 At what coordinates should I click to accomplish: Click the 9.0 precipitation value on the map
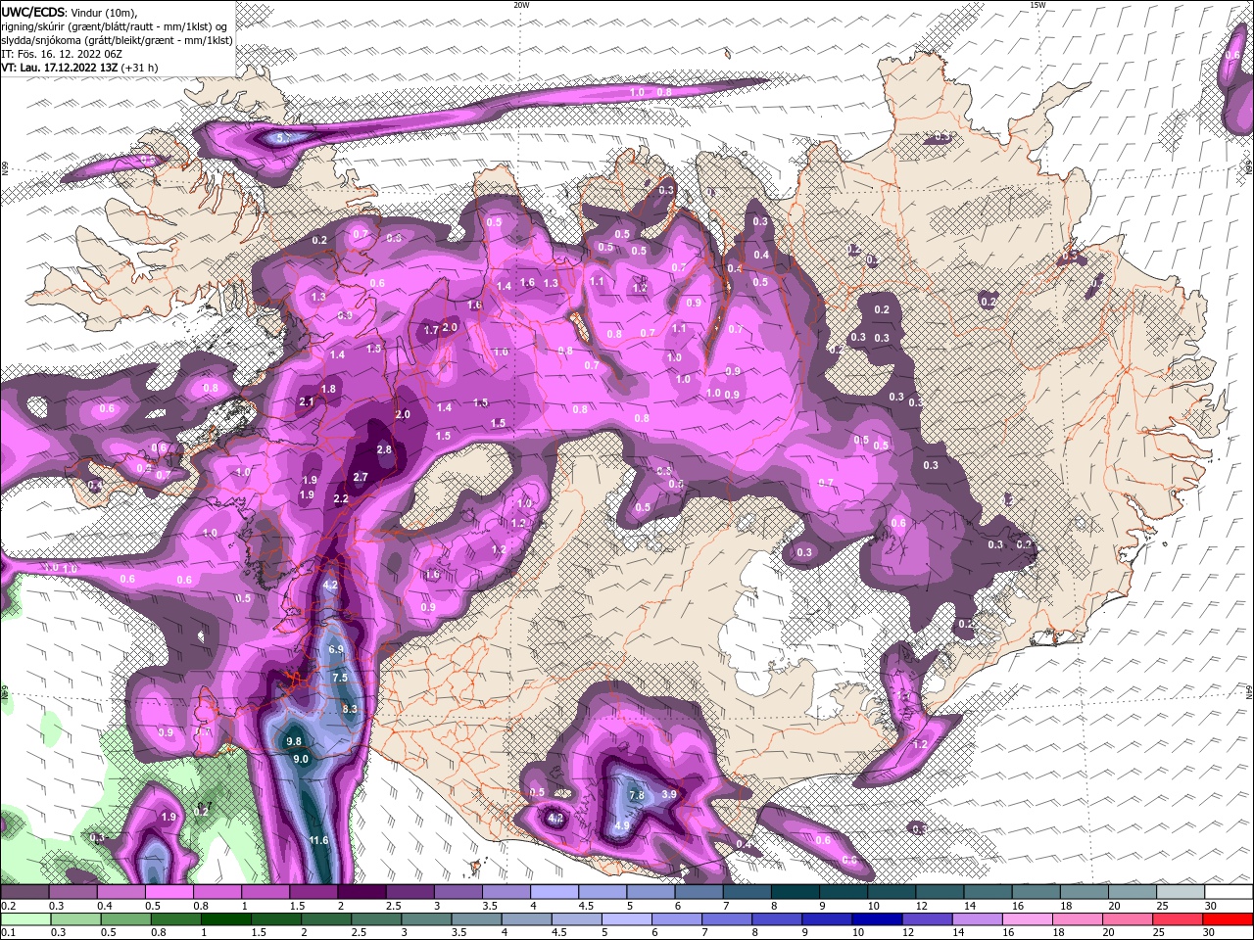pos(301,759)
